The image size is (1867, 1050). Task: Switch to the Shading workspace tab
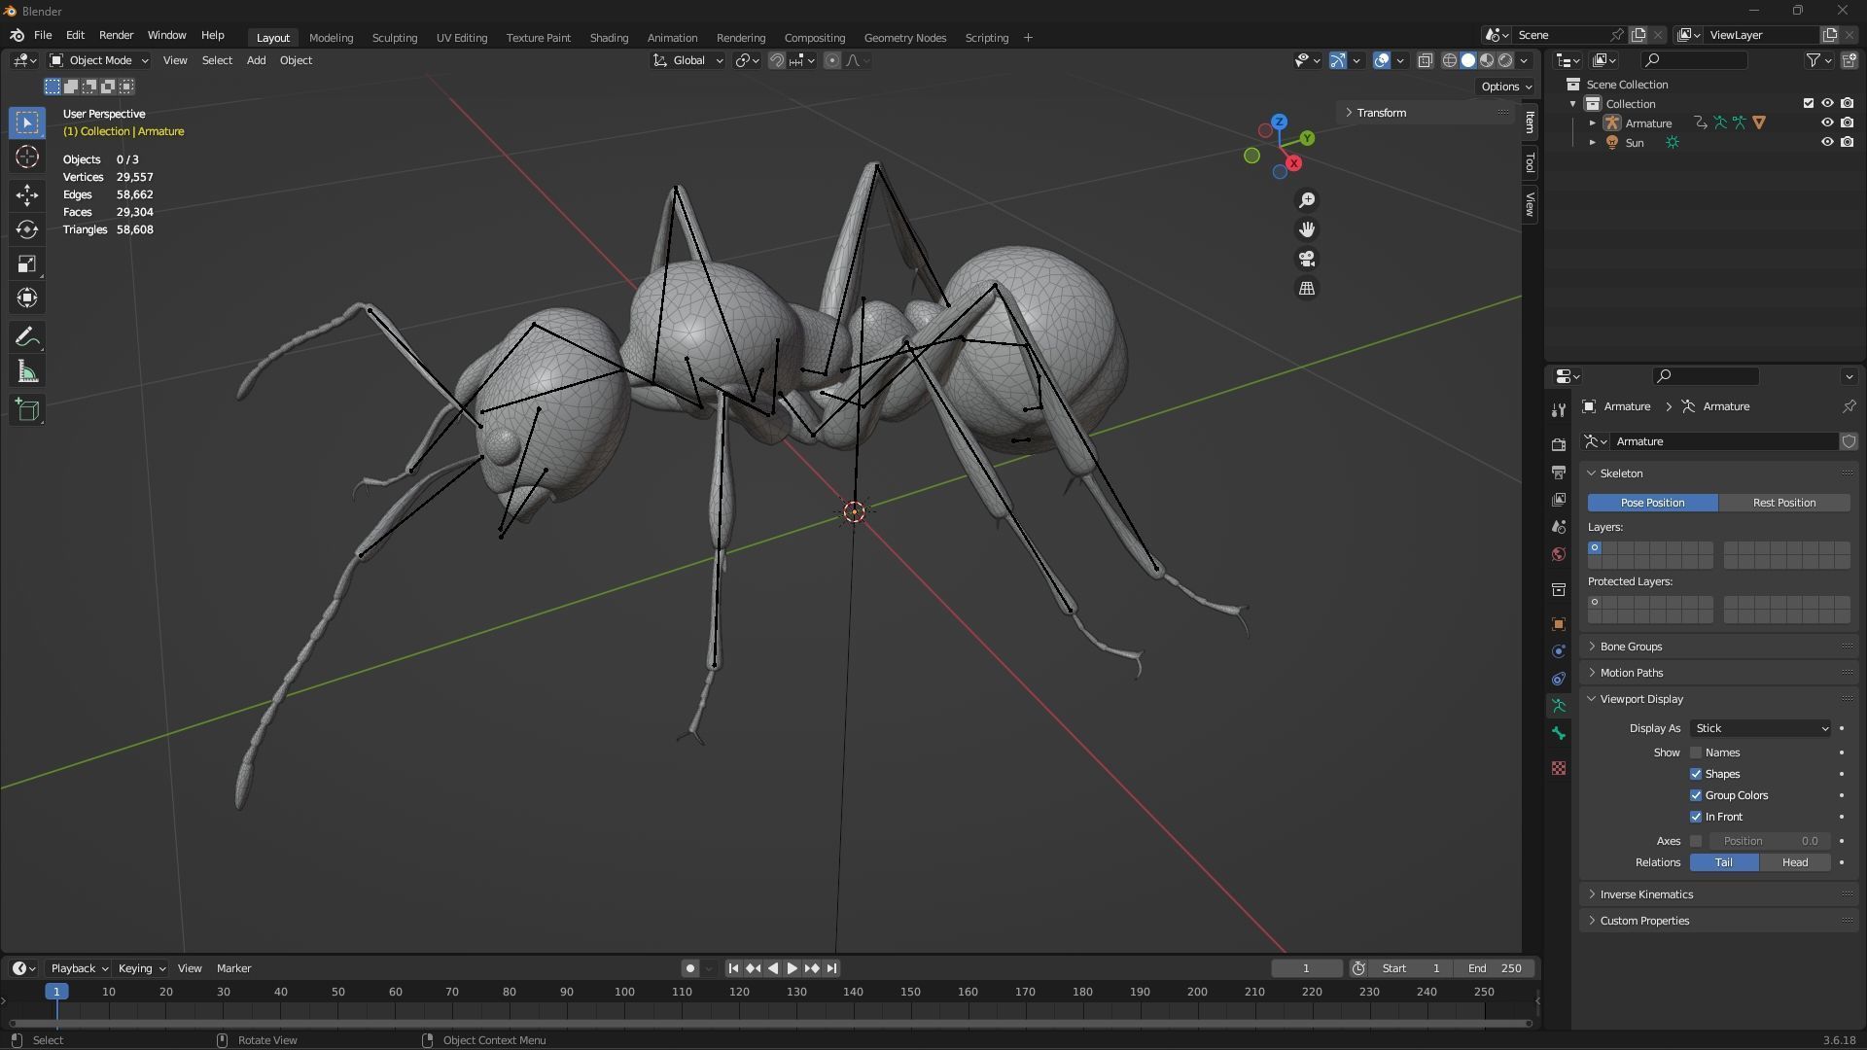609,38
